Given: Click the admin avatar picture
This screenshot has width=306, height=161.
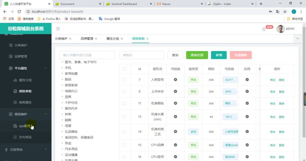Looking at the screenshot, I should pyautogui.click(x=280, y=29).
